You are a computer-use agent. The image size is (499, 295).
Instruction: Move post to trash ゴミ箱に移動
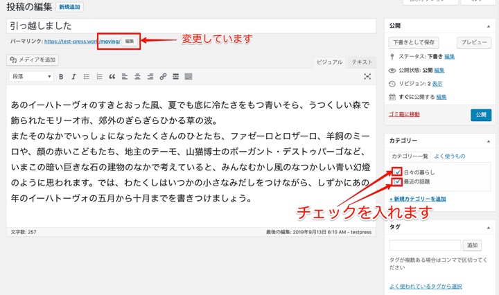(x=404, y=114)
